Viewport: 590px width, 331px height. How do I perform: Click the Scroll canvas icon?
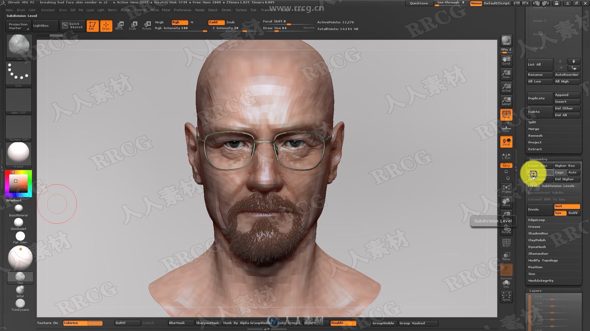(x=506, y=60)
